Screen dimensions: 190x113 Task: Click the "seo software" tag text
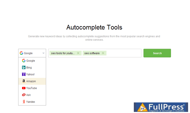point(92,53)
